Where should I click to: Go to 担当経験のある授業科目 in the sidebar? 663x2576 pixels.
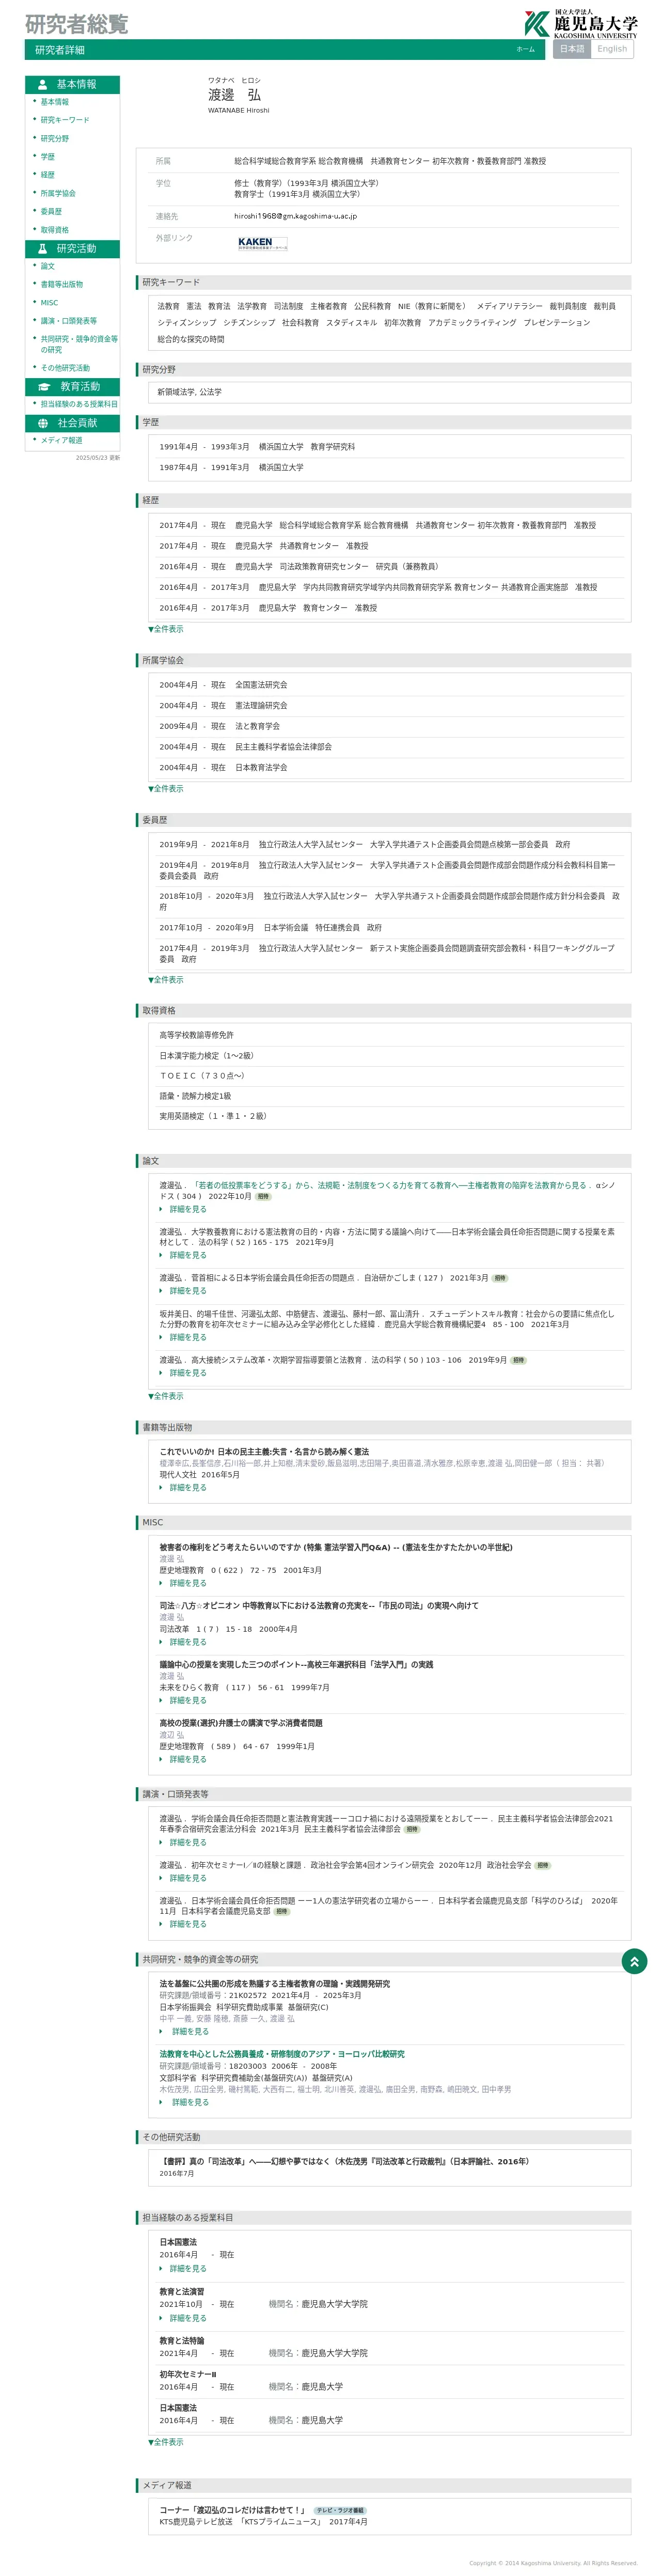click(79, 404)
